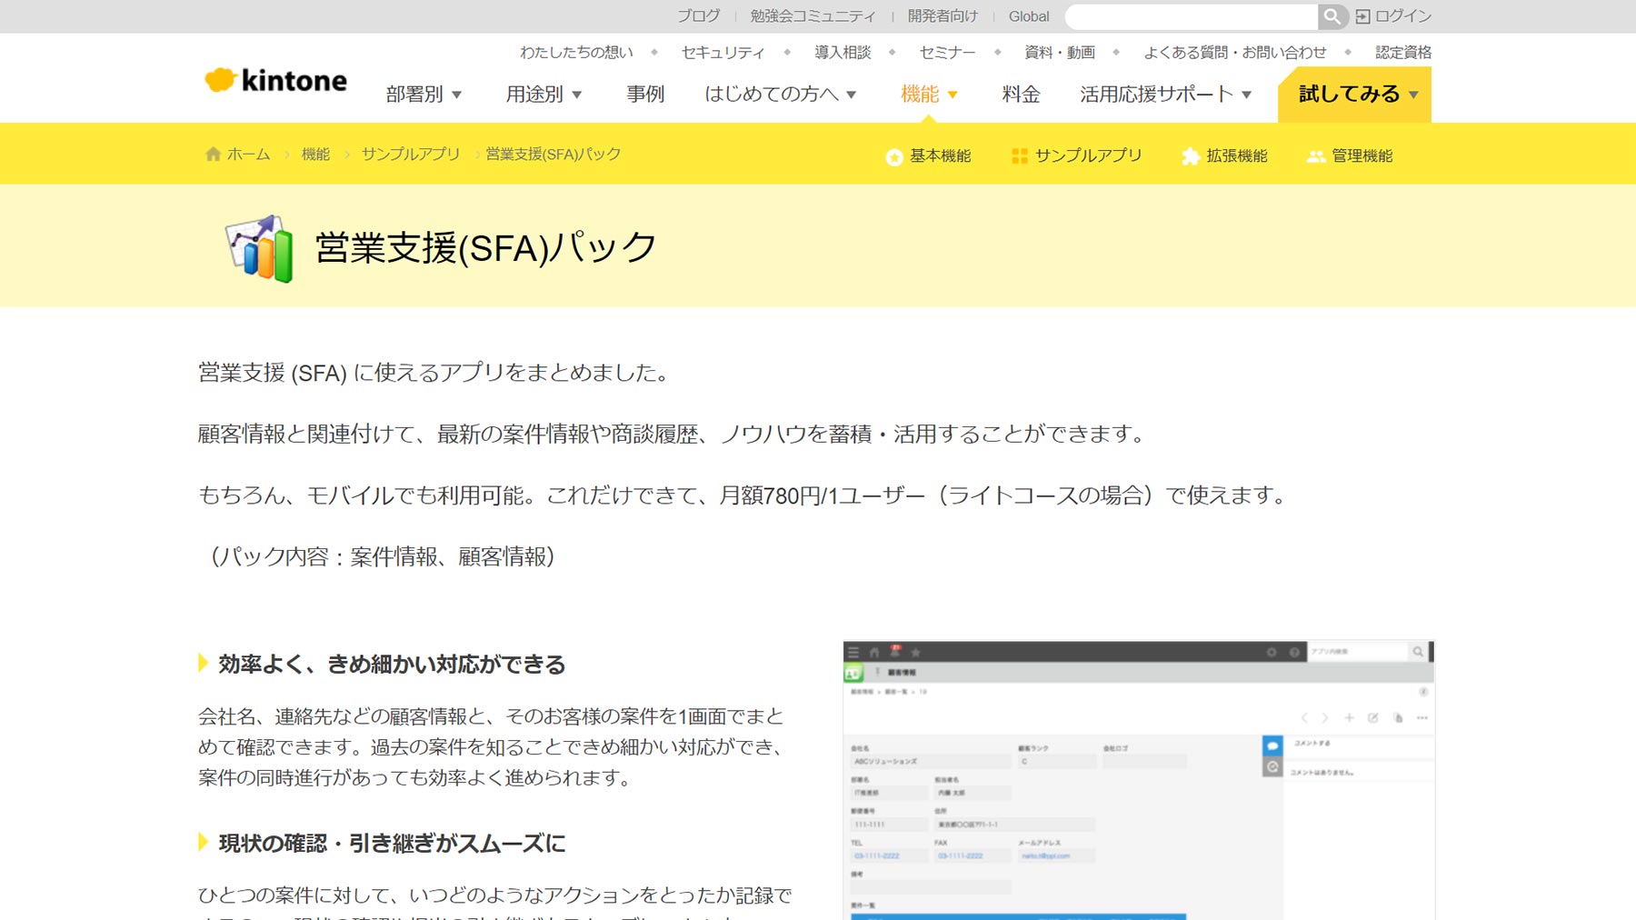Click the help question icon in app screenshot

tap(1294, 652)
